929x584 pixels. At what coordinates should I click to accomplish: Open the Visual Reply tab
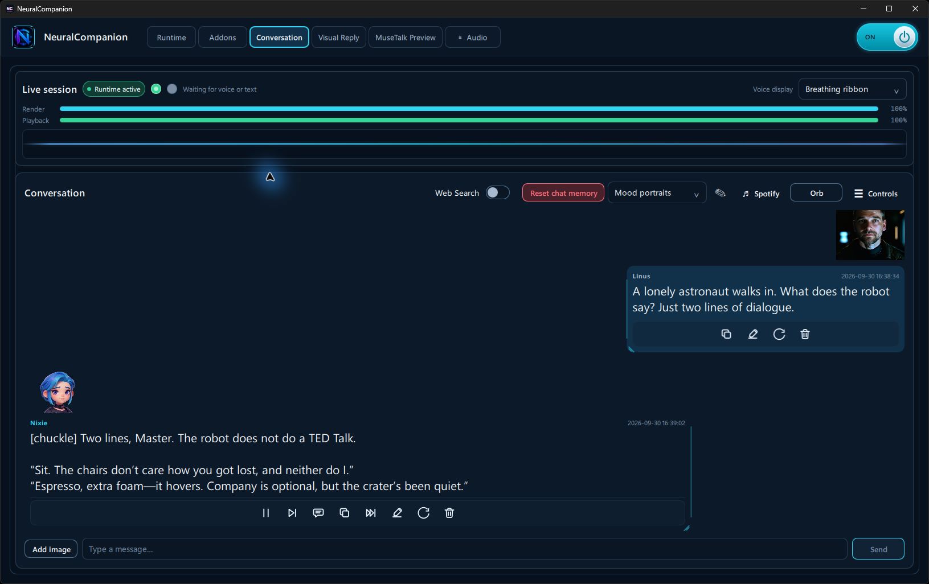(339, 37)
